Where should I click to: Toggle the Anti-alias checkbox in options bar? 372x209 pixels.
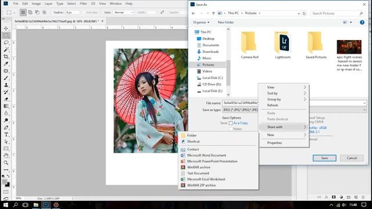(84, 12)
